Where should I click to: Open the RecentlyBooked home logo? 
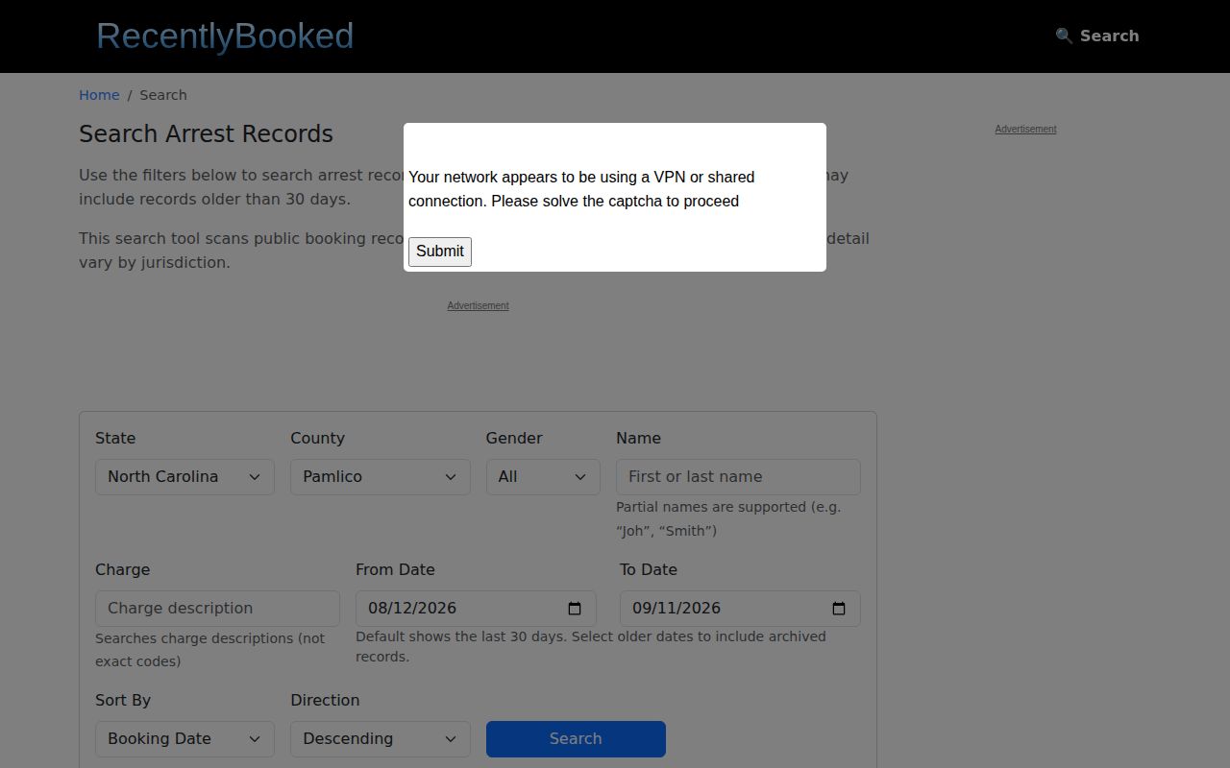[225, 36]
